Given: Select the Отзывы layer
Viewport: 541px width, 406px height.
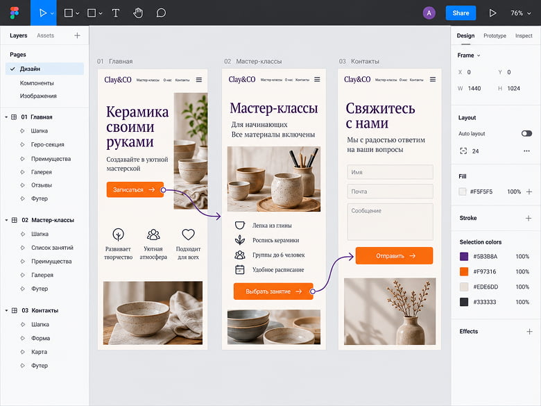Looking at the screenshot, I should (42, 185).
